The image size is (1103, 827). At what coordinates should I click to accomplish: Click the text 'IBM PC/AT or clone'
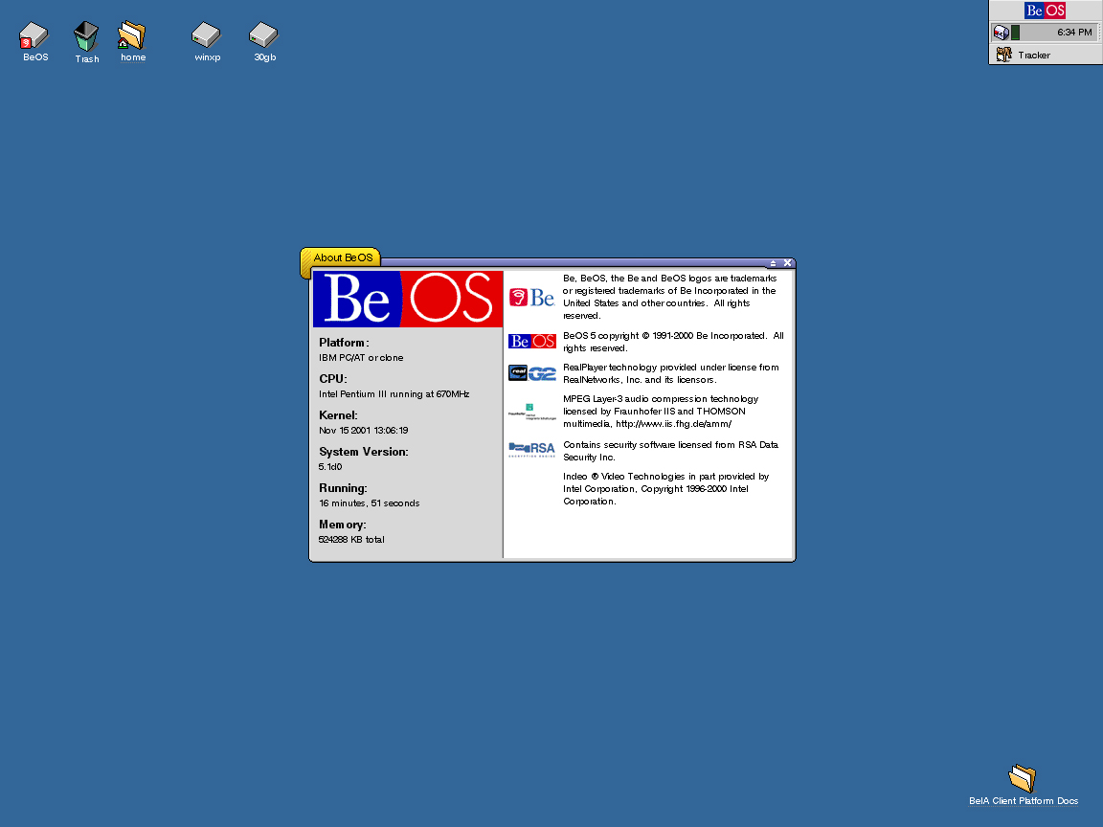(361, 358)
